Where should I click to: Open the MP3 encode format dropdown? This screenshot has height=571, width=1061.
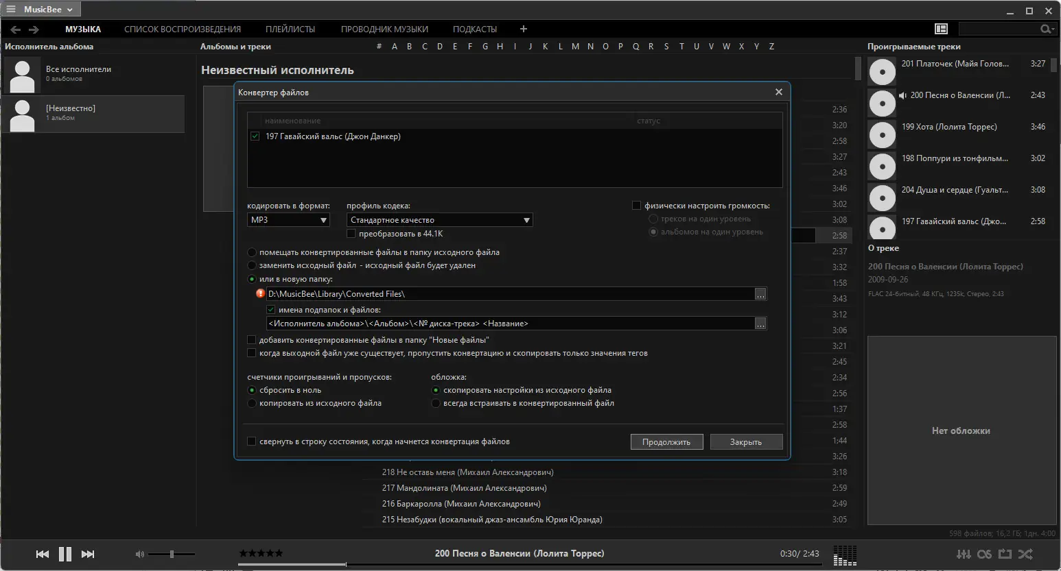pos(288,220)
